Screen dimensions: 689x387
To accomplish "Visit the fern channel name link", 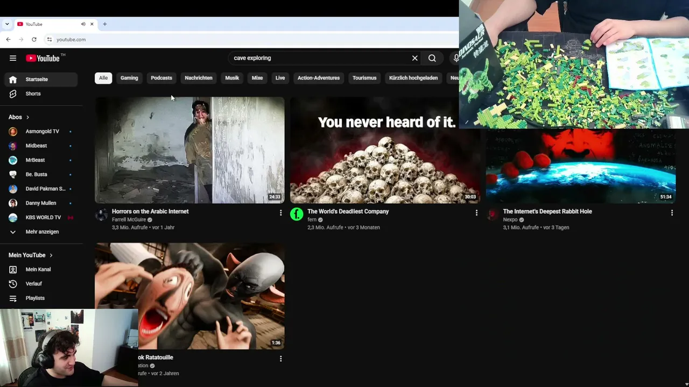I will 312,220.
